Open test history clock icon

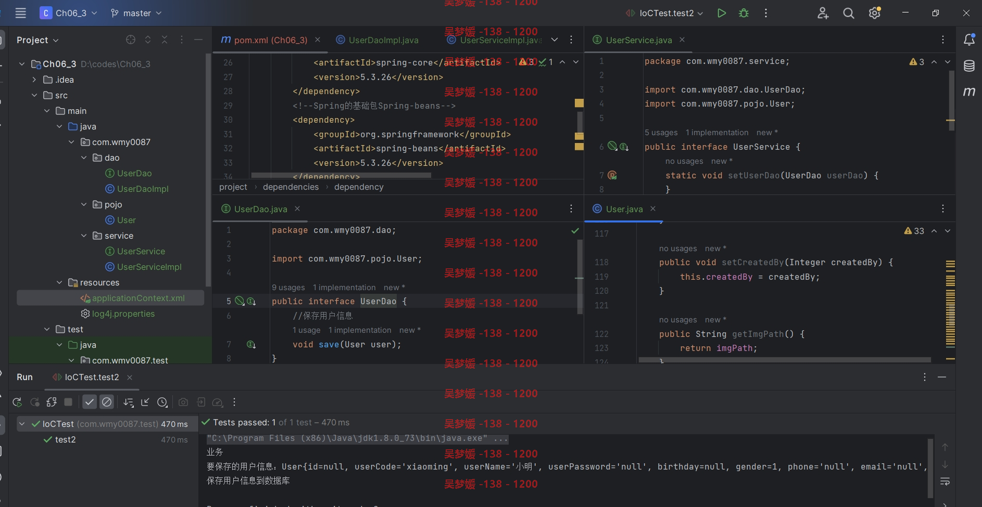(162, 402)
